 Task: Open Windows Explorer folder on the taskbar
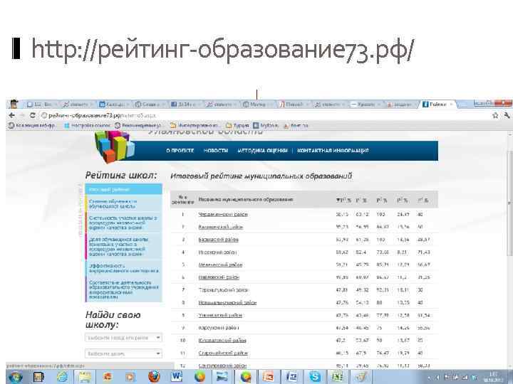[x=85, y=377]
